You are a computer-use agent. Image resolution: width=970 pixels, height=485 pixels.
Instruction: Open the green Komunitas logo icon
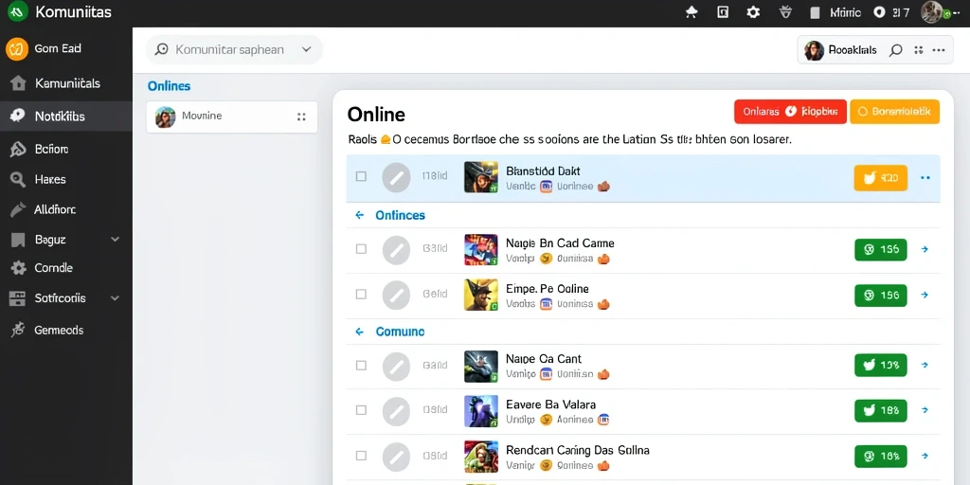click(17, 11)
